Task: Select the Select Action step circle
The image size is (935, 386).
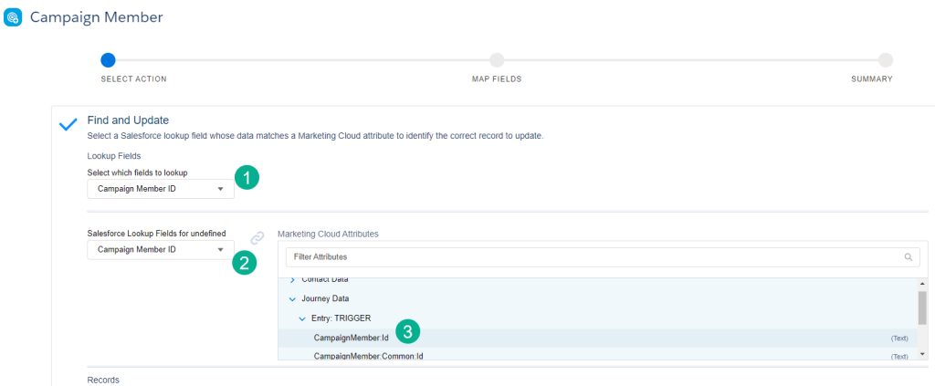Action: pos(108,60)
